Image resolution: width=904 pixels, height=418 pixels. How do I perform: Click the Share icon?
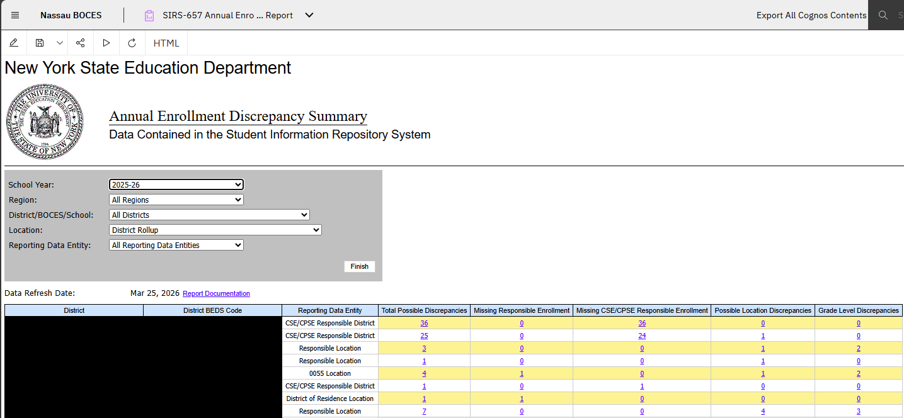click(80, 43)
